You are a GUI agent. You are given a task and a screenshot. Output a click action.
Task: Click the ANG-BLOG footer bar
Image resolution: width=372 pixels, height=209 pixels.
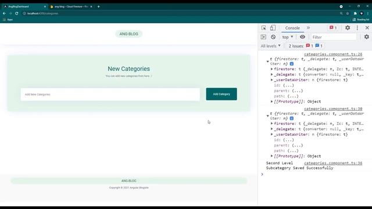(x=129, y=181)
